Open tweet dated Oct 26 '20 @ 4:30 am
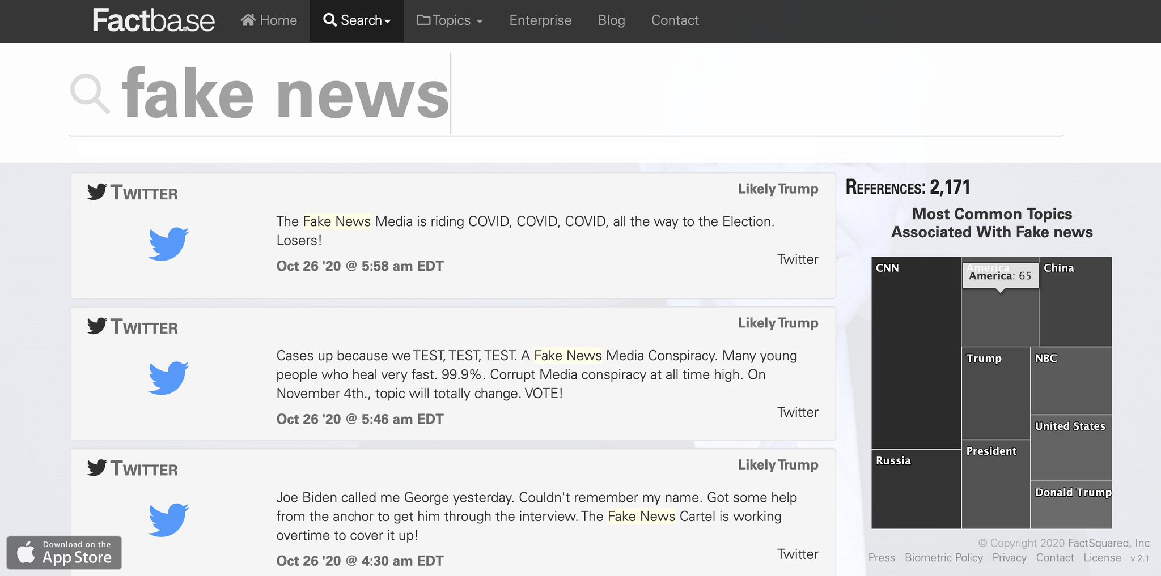The height and width of the screenshot is (576, 1161). pyautogui.click(x=359, y=561)
